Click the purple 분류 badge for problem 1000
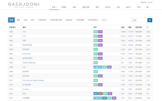This screenshot has width=162, height=101. (100, 32)
